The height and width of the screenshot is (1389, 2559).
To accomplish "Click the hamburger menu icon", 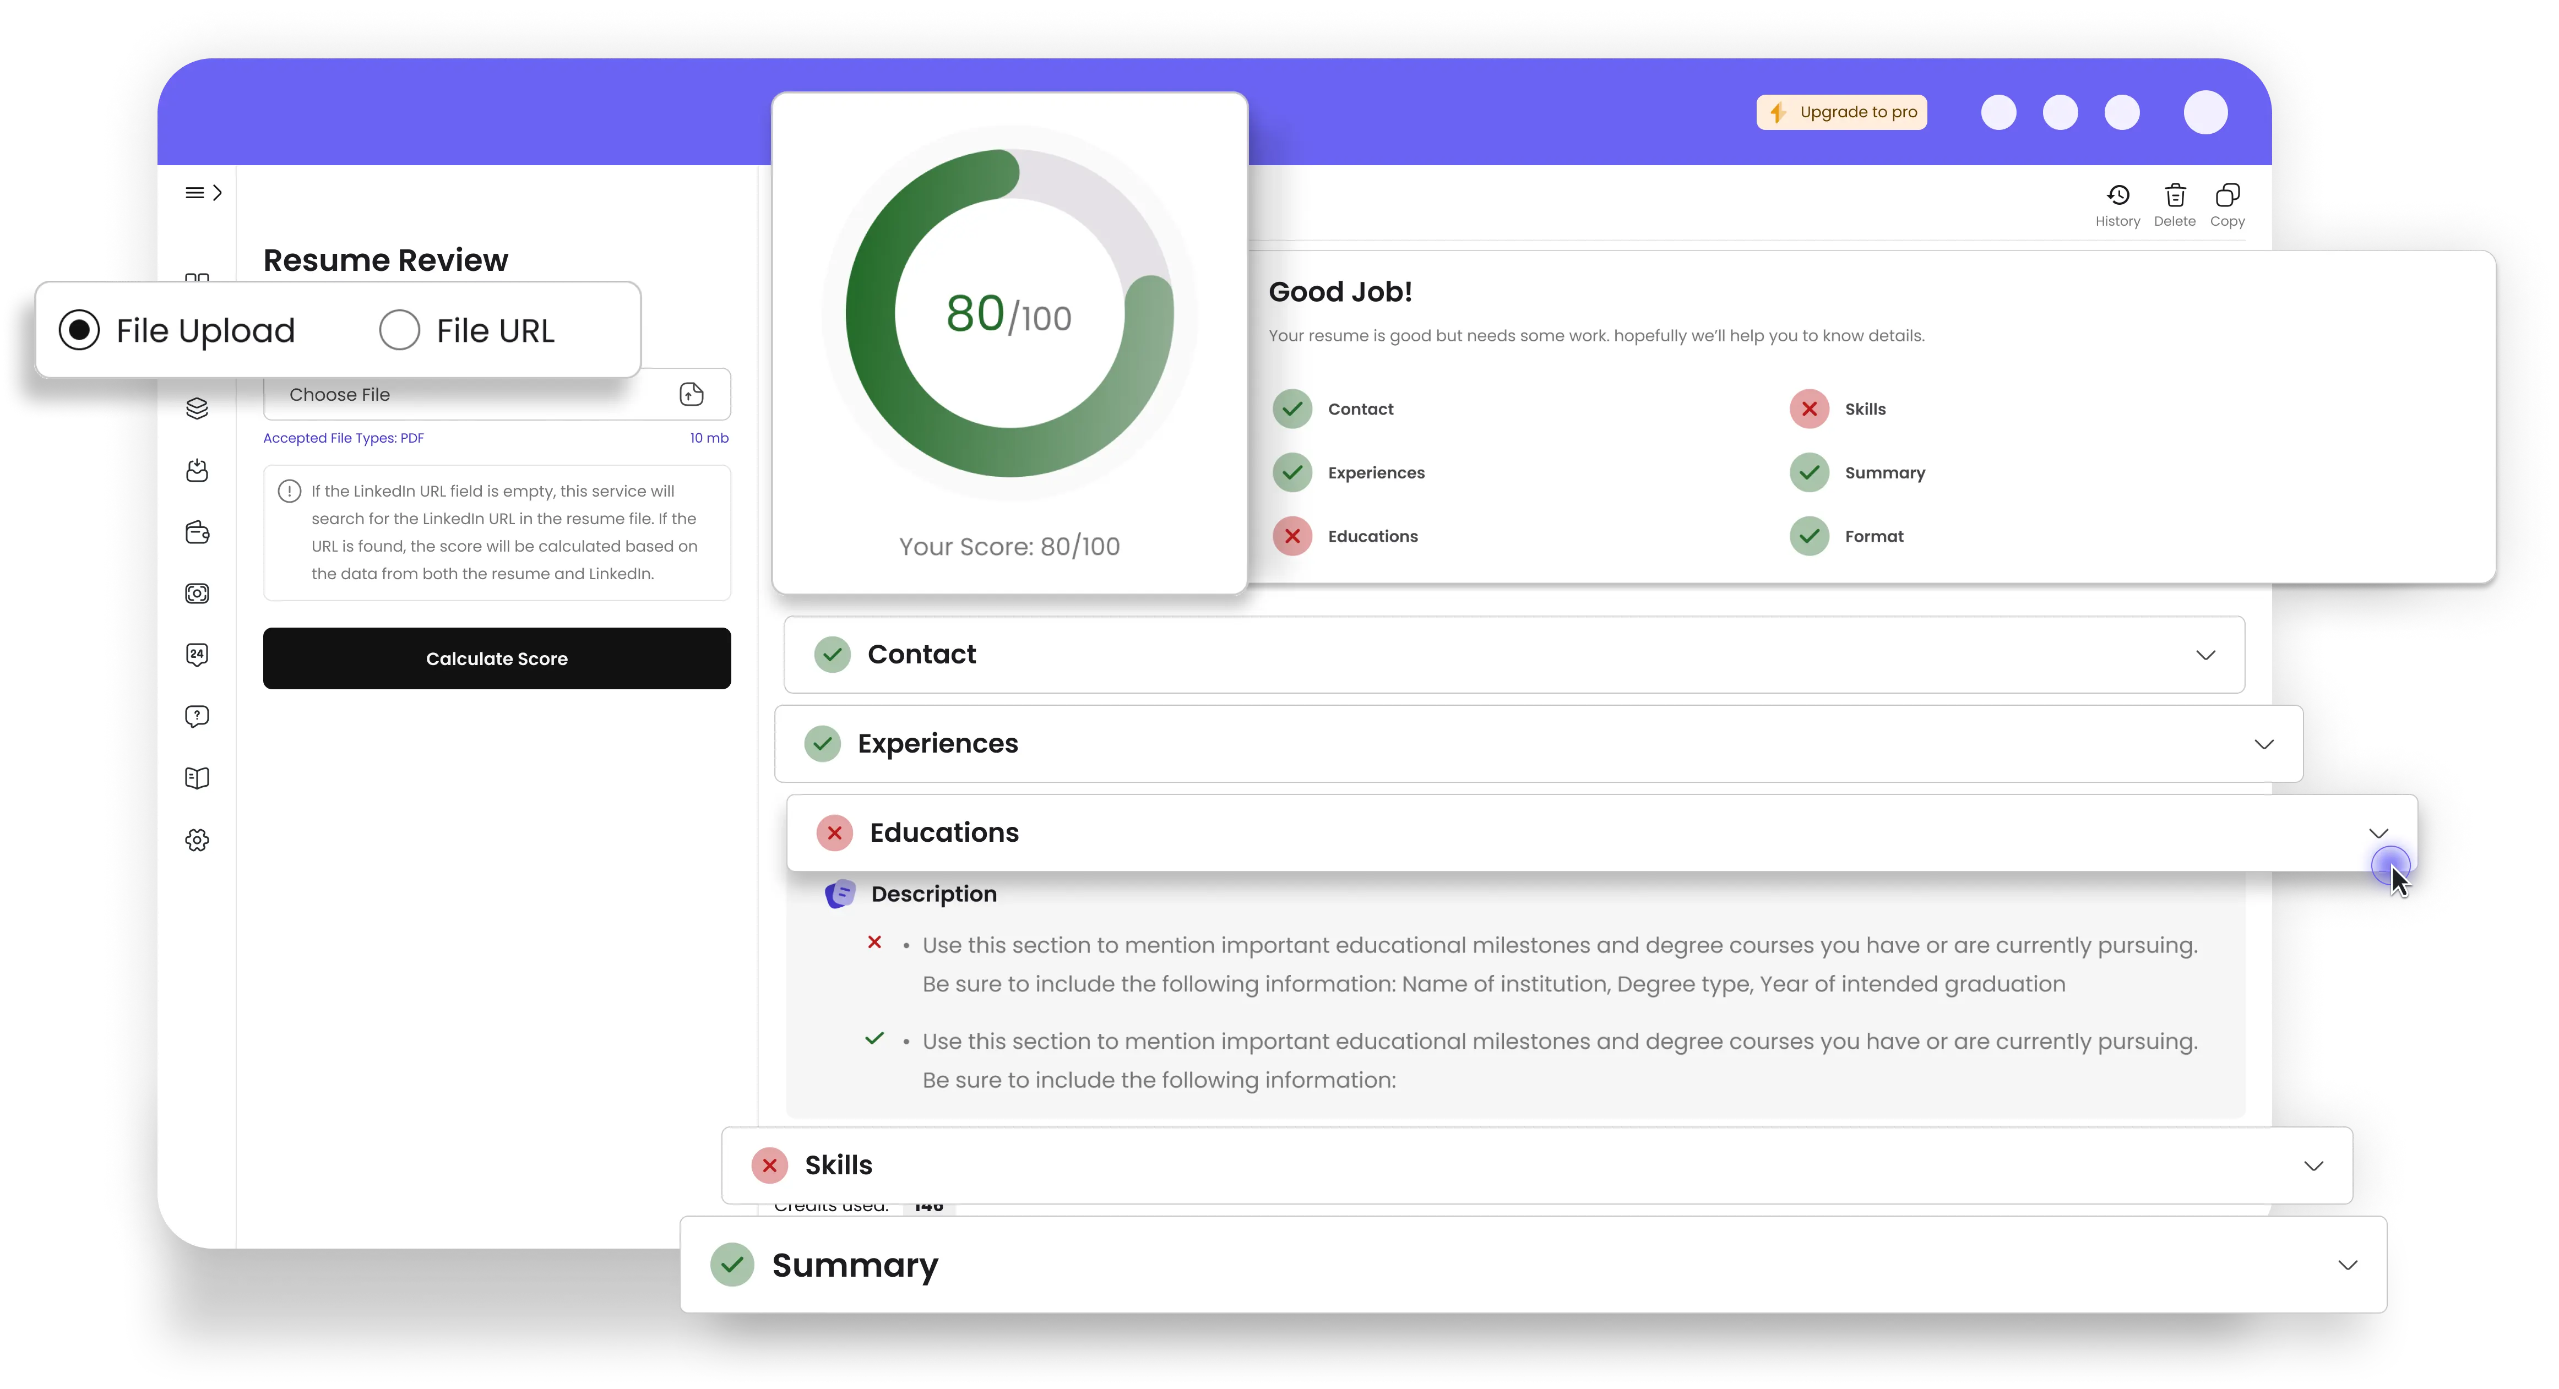I will 195,192.
